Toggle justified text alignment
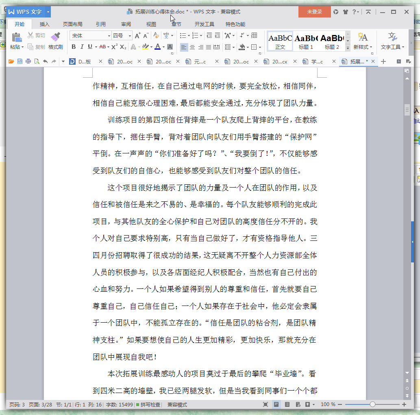This screenshot has height=415, width=420. click(x=209, y=47)
